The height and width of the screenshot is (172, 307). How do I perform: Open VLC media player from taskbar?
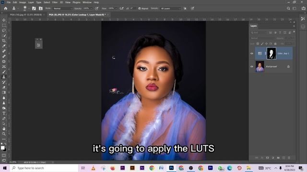[x=94, y=168]
